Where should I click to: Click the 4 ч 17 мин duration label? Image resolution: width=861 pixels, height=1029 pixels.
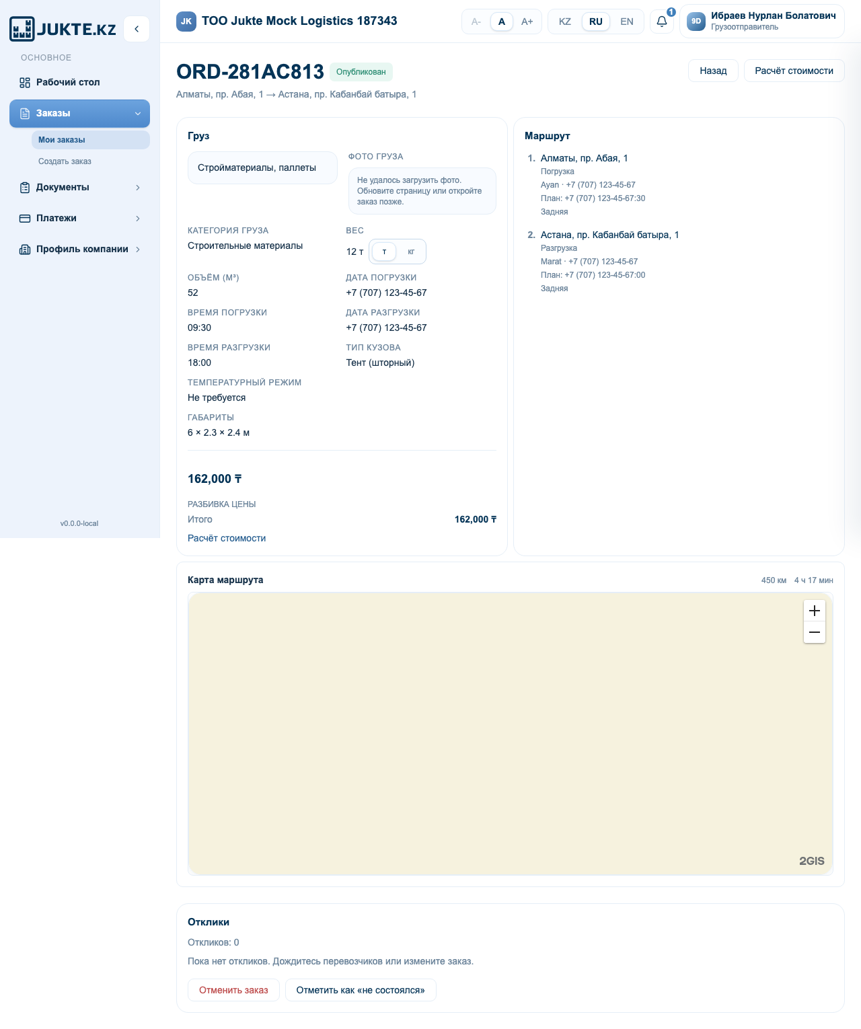click(x=813, y=580)
